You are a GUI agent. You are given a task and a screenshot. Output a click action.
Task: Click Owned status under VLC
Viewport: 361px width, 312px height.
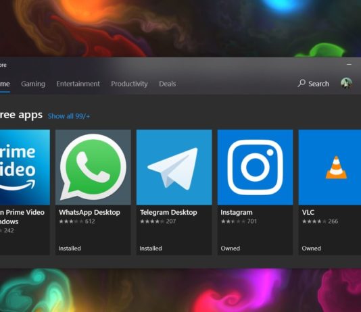[x=311, y=249]
